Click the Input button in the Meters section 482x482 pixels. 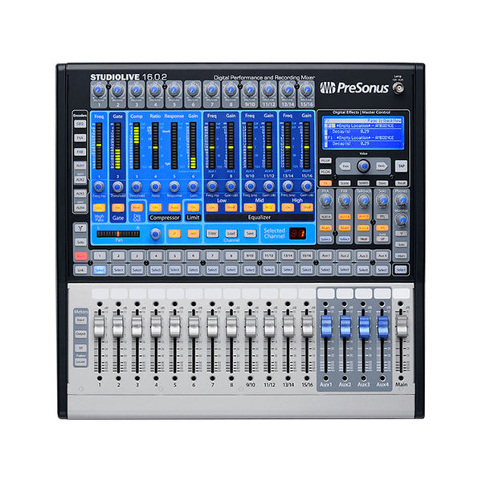pyautogui.click(x=80, y=321)
